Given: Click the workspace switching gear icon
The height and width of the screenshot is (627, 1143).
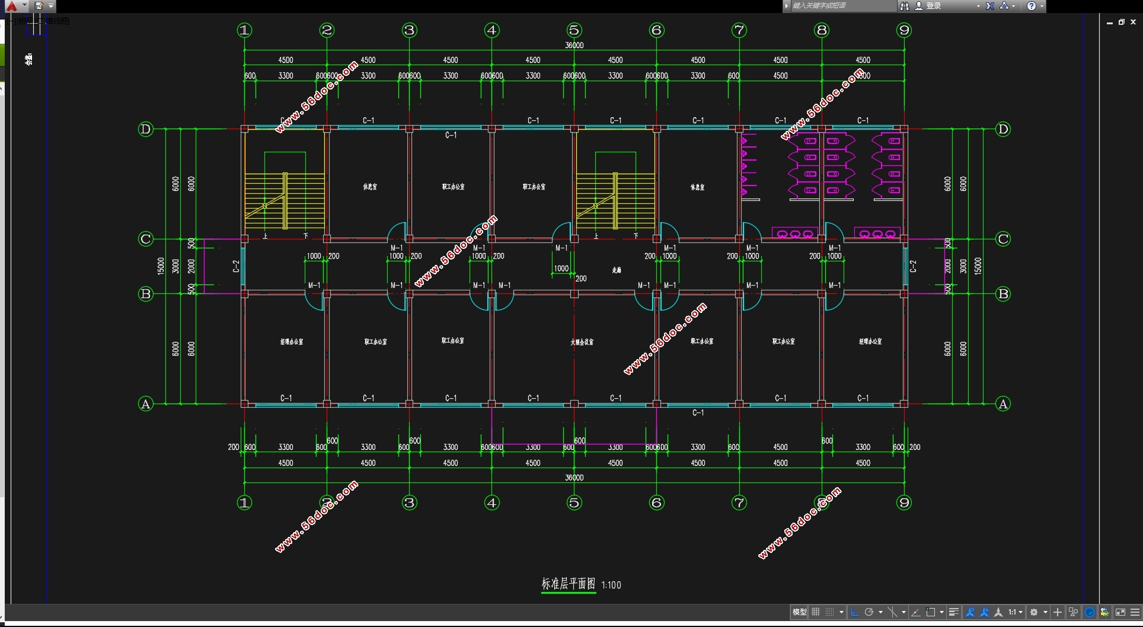Looking at the screenshot, I should tap(1034, 612).
